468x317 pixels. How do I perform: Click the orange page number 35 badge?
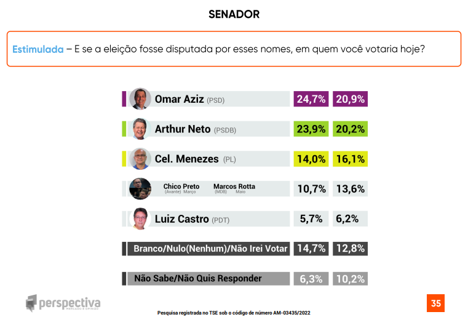(x=435, y=303)
